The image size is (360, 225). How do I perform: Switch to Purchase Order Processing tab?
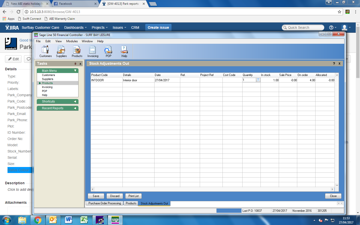(x=104, y=203)
